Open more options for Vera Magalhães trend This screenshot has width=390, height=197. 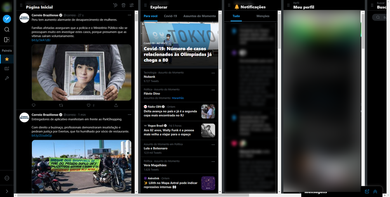click(x=213, y=161)
